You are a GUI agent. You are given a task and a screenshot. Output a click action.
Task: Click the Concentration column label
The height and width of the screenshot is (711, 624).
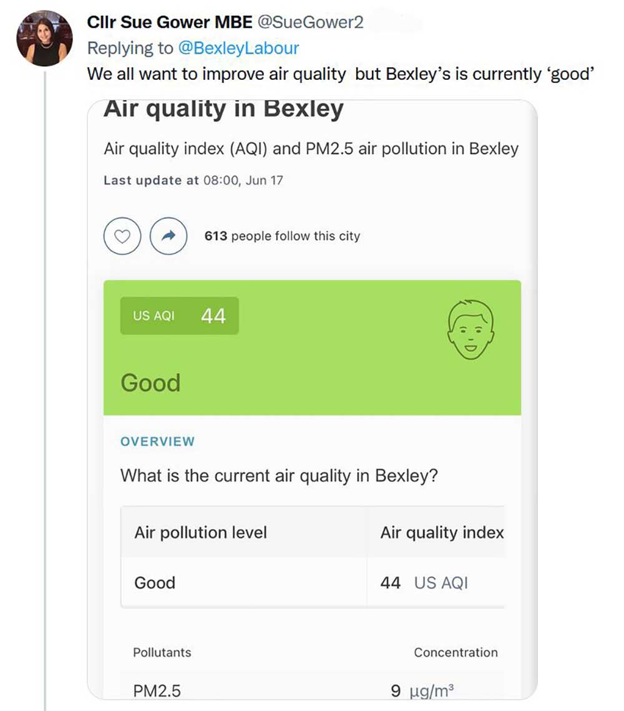(x=456, y=653)
